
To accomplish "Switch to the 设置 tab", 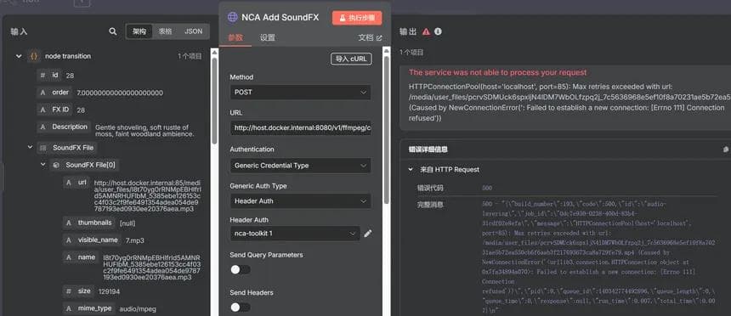I will [267, 37].
